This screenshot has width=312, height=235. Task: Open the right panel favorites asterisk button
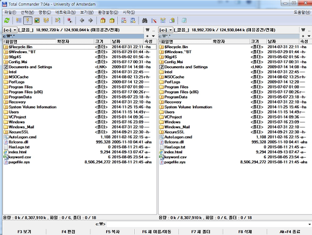pos(303,36)
